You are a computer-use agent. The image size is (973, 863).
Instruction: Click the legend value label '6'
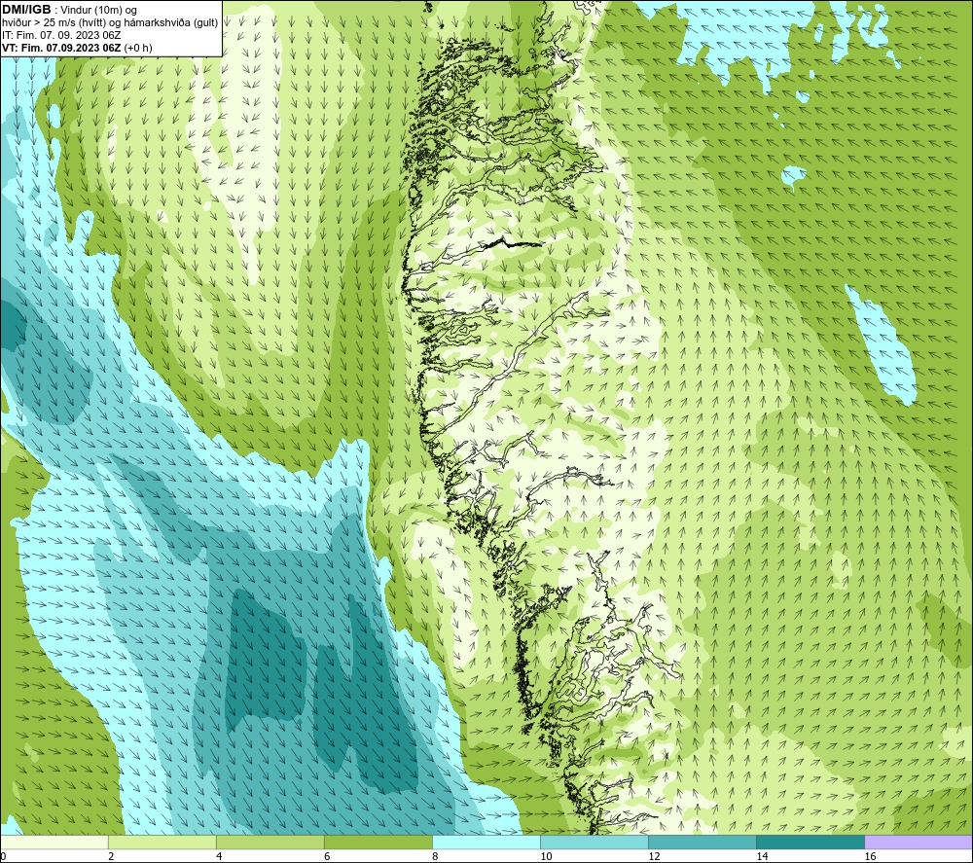coord(327,856)
